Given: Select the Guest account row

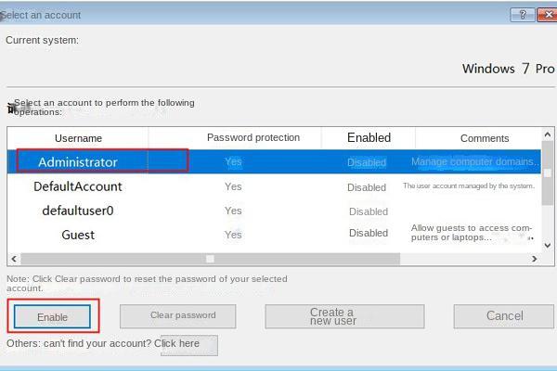Looking at the screenshot, I should (x=274, y=235).
